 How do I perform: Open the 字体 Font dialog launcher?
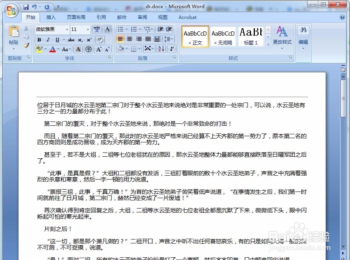(109, 57)
